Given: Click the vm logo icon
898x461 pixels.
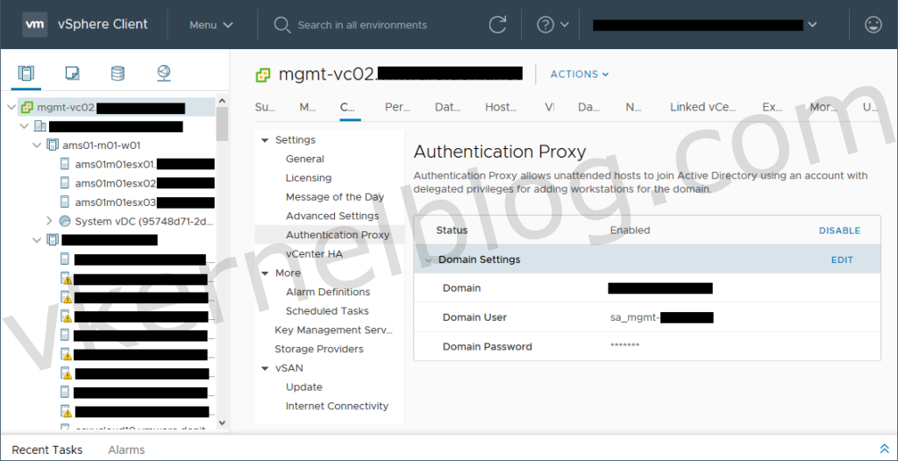Looking at the screenshot, I should [x=35, y=25].
